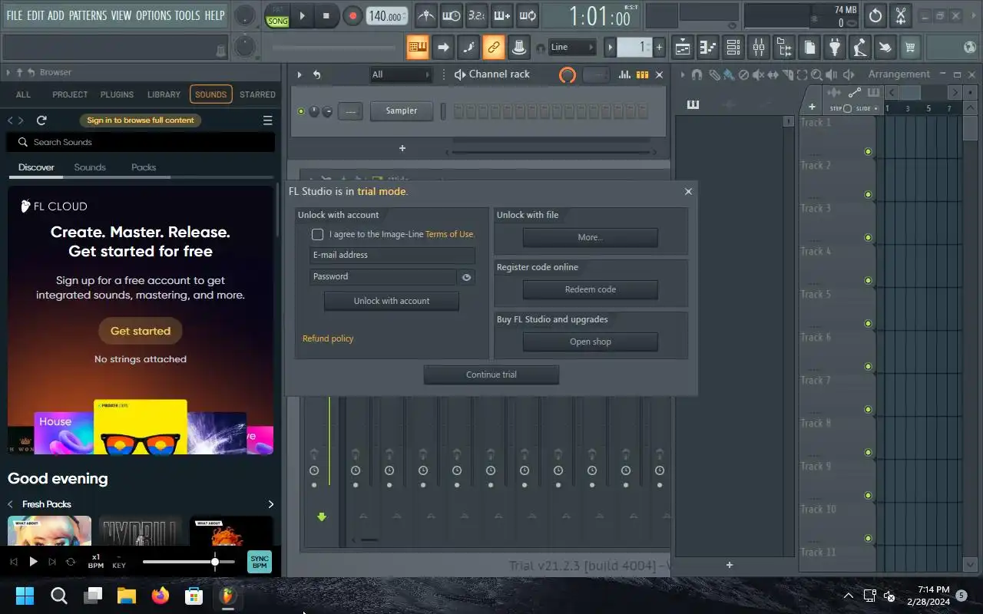Click the 140.000 tempo display
Viewport: 983px width, 614px height.
tap(387, 15)
